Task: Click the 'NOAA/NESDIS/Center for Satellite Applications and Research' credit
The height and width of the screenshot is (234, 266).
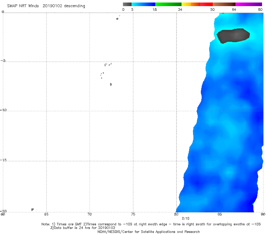Action: 148,231
